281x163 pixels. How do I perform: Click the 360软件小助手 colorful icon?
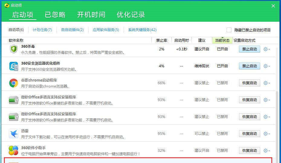pyautogui.click(x=14, y=151)
